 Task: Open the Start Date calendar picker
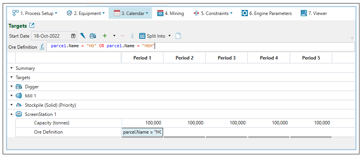tap(73, 36)
